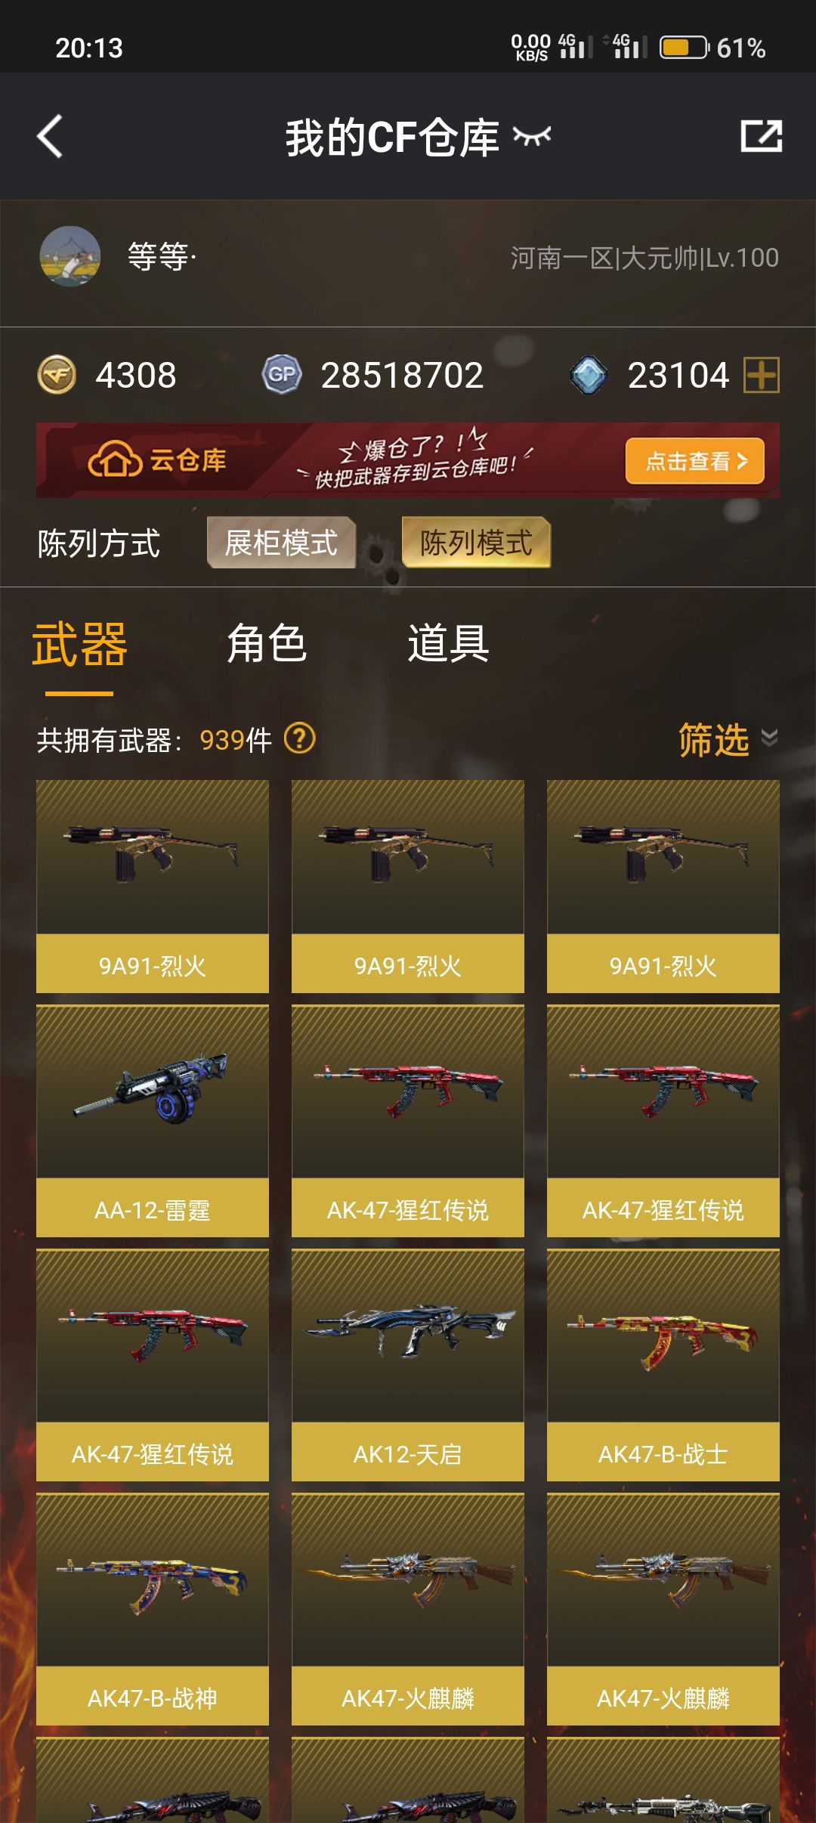Tap the user avatar picture
This screenshot has height=1823, width=816.
[x=70, y=257]
